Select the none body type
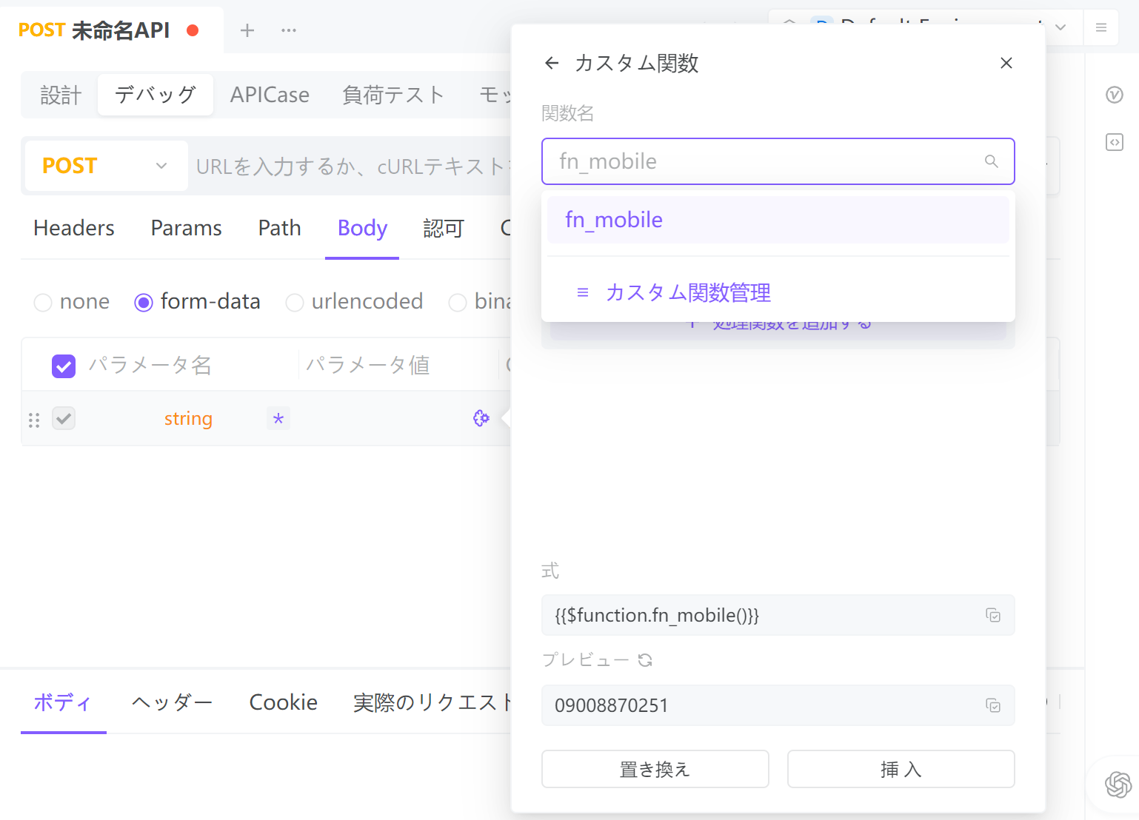This screenshot has height=820, width=1139. pos(43,302)
